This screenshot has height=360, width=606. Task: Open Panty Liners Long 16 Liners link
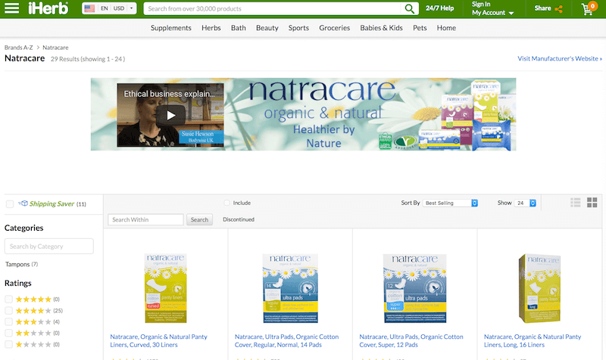[533, 340]
